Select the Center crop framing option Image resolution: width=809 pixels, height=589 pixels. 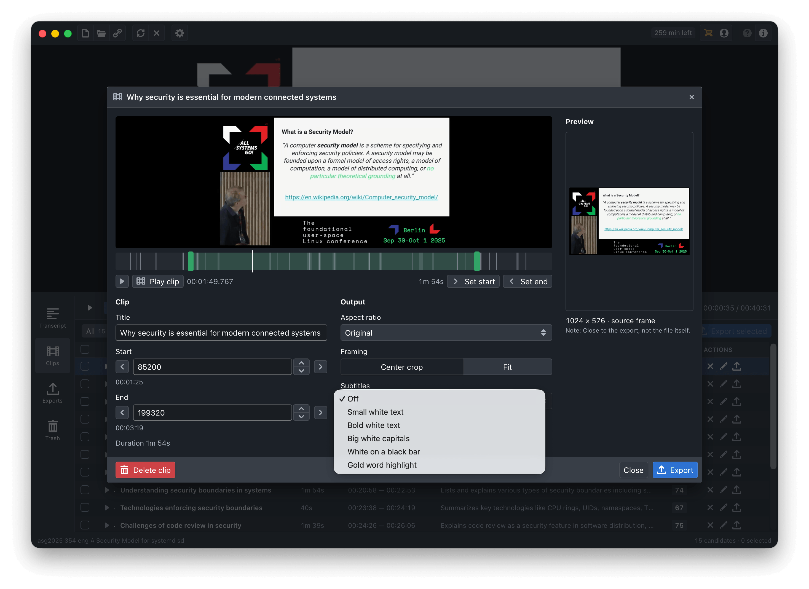[x=402, y=367]
